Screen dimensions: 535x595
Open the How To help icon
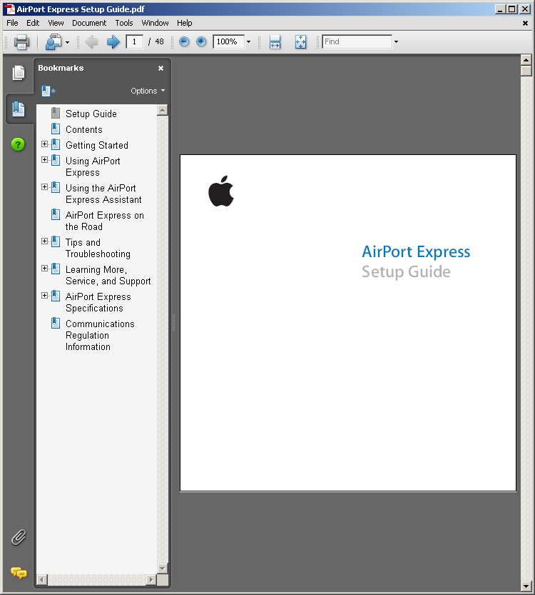click(18, 144)
